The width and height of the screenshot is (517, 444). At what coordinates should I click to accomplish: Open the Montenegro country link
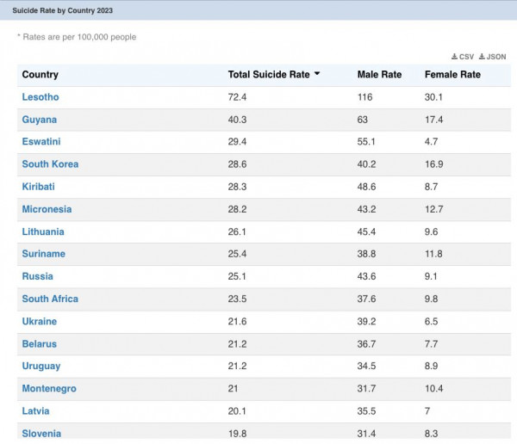tap(49, 388)
